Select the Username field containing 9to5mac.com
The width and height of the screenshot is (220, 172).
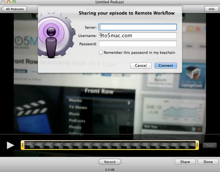pyautogui.click(x=138, y=35)
